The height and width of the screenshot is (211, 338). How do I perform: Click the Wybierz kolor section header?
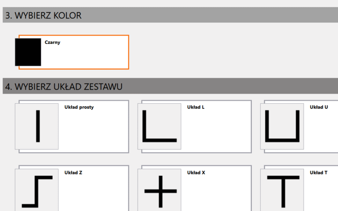click(x=43, y=15)
